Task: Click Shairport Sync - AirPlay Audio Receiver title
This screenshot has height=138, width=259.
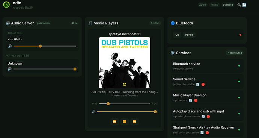Action: 203,127
